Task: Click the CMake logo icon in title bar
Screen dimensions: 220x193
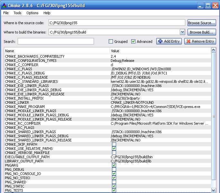Action: point(4,5)
